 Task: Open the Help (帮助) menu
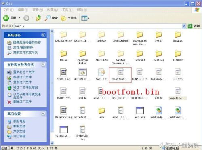pyautogui.click(x=82, y=10)
